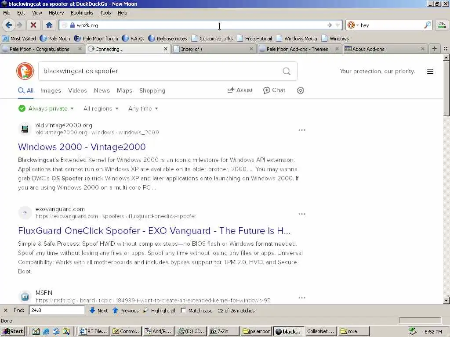450x337 pixels.
Task: Open the downloads button showing 21s
Action: pyautogui.click(x=442, y=25)
